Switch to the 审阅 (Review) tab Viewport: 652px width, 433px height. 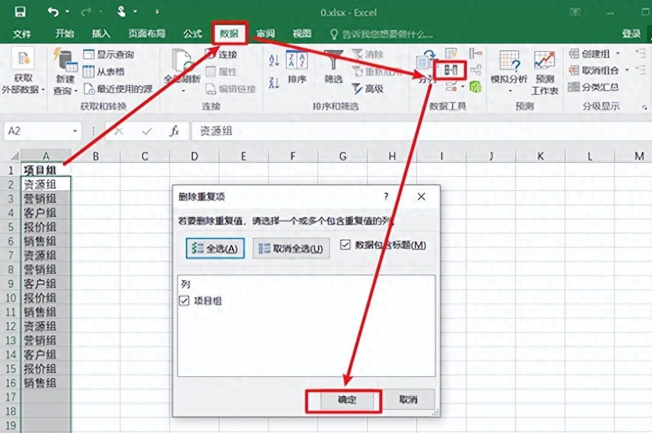(x=265, y=34)
